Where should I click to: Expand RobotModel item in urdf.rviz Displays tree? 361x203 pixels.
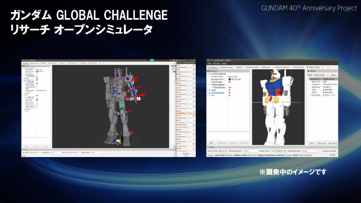(x=207, y=93)
